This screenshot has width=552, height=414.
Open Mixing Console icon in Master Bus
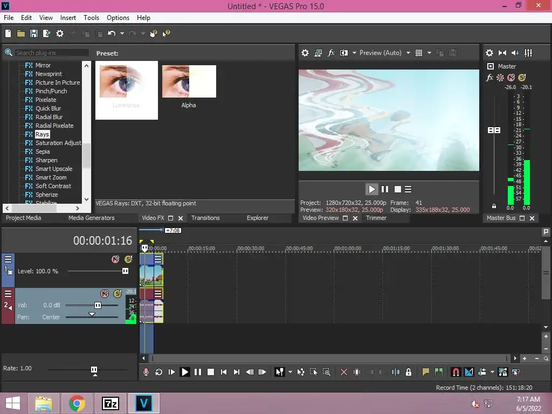pos(528,53)
